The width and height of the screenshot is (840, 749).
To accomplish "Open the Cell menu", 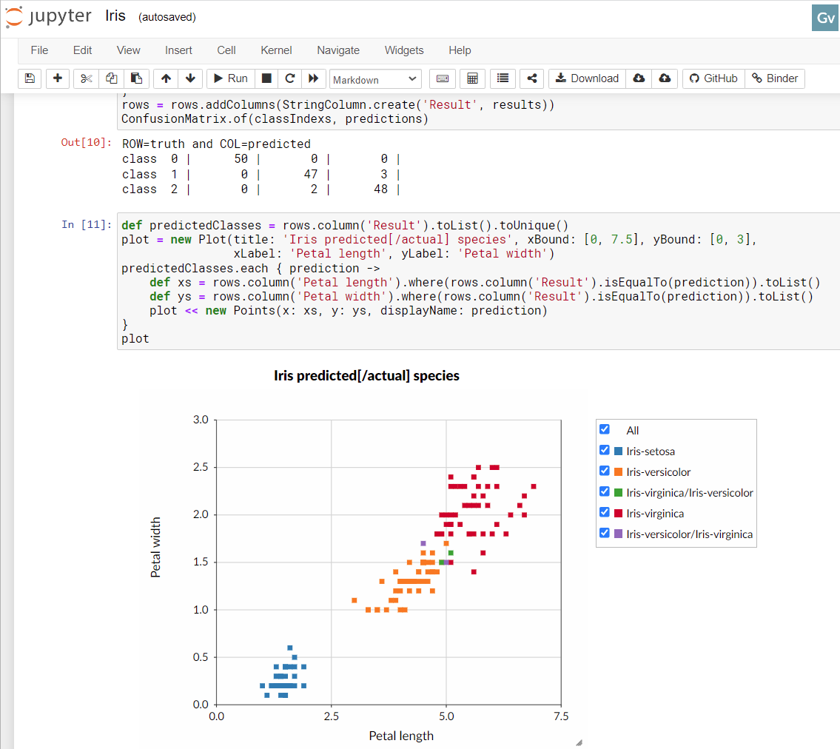I will point(226,50).
